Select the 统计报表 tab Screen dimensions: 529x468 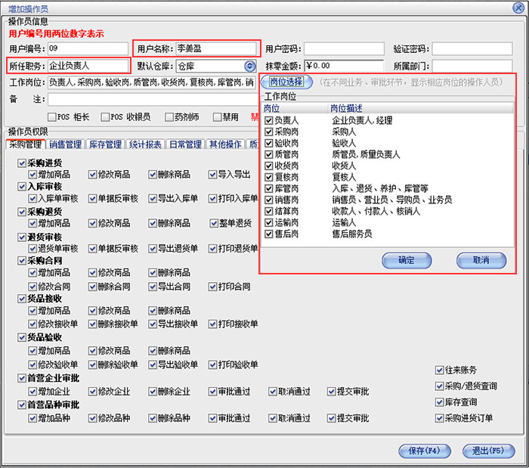(x=146, y=144)
